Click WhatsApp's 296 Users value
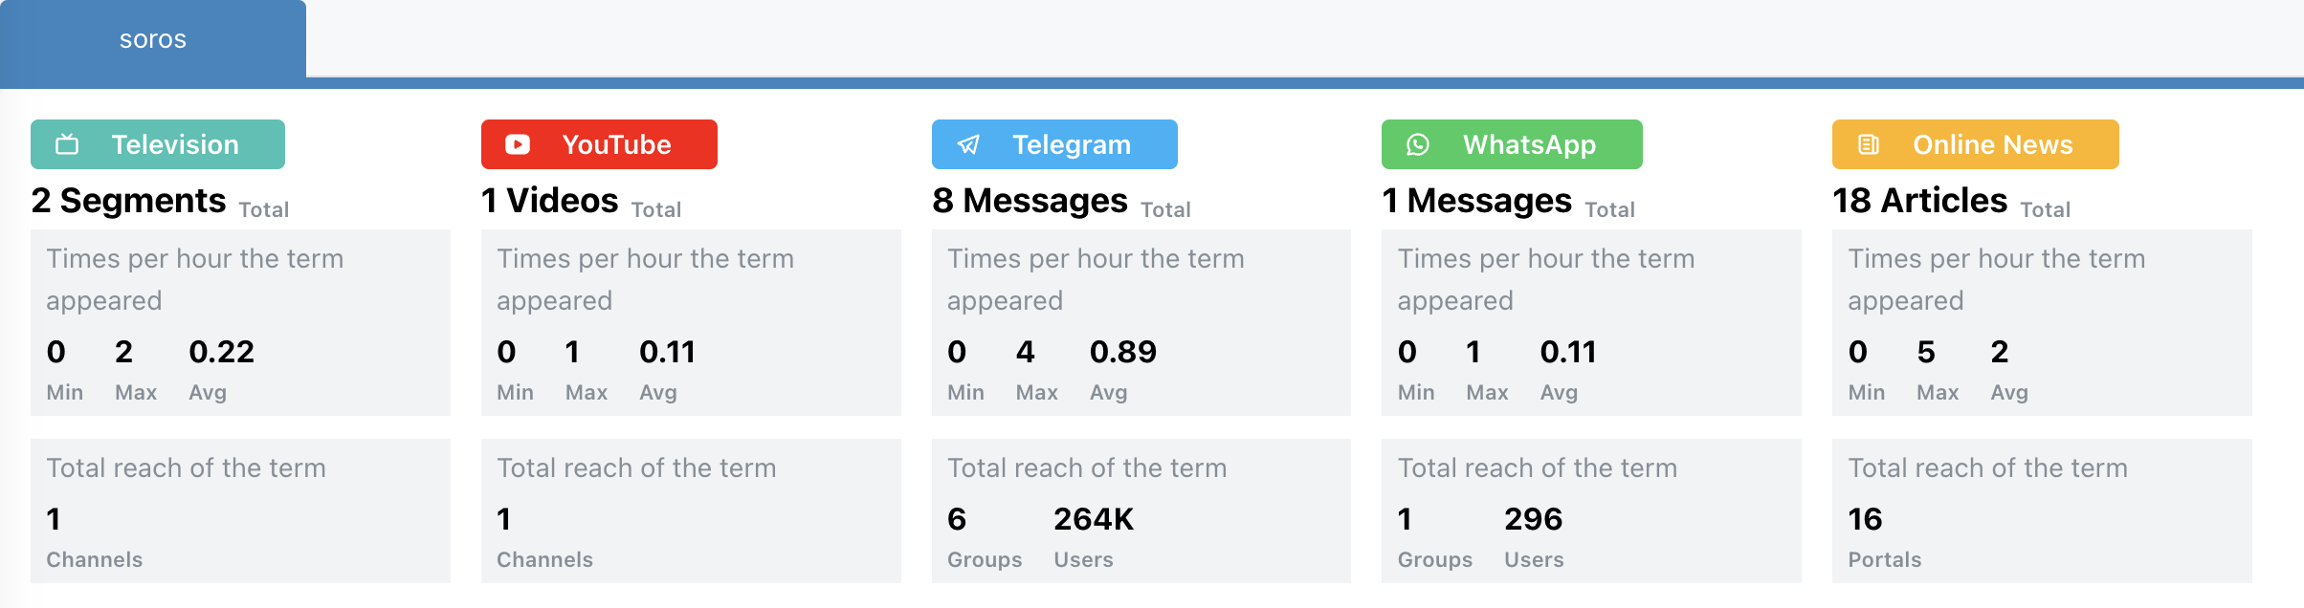Image resolution: width=2304 pixels, height=608 pixels. pyautogui.click(x=1533, y=519)
